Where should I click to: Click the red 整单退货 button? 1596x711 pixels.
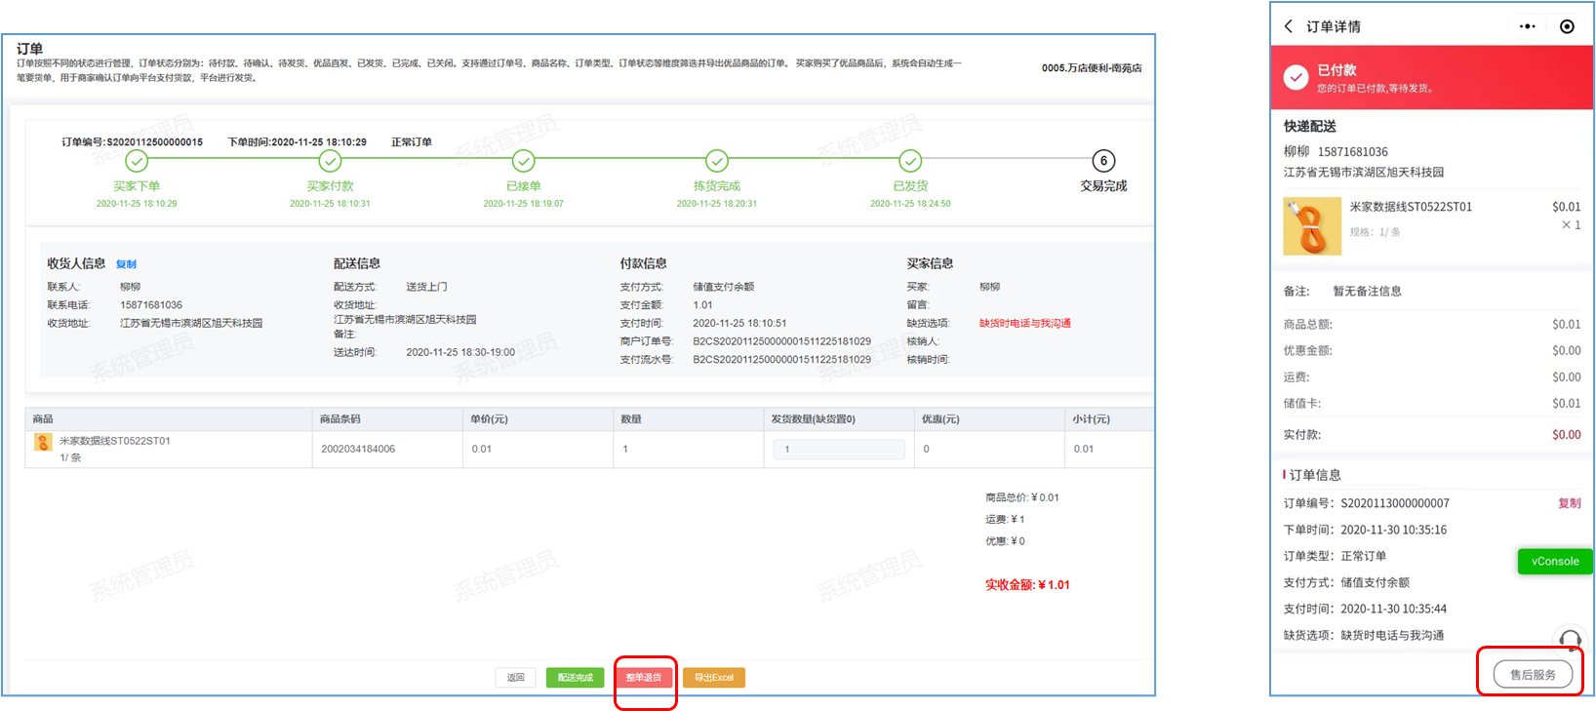(x=644, y=678)
